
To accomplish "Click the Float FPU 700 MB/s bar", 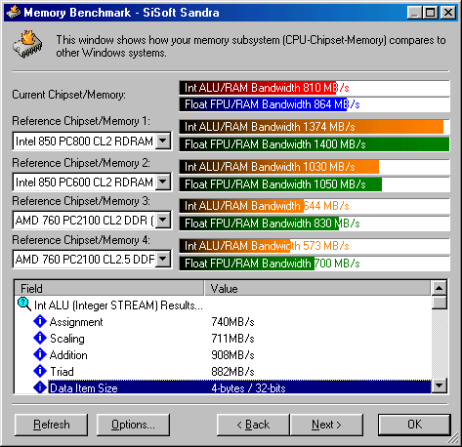I will click(315, 264).
